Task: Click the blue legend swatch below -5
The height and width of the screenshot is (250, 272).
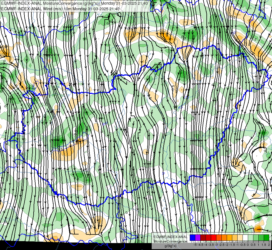Action: pyautogui.click(x=193, y=238)
